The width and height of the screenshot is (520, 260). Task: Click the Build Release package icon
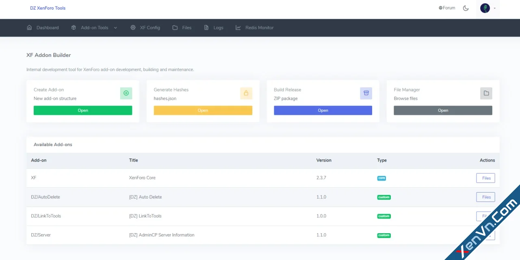click(x=366, y=93)
